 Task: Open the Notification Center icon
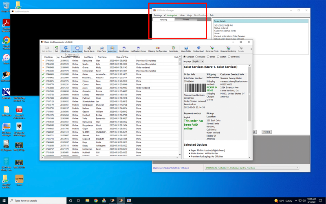click(x=138, y=49)
